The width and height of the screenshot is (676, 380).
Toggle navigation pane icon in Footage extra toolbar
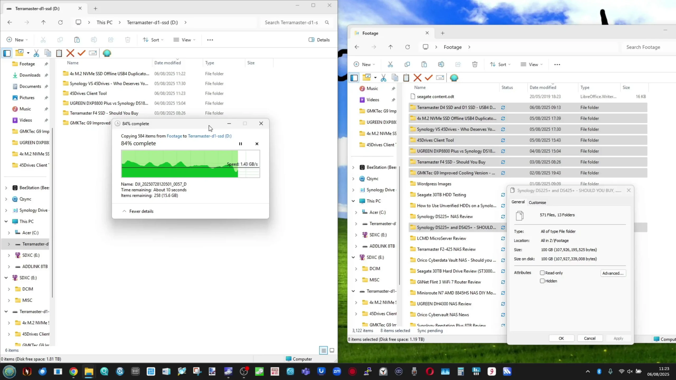(x=354, y=78)
